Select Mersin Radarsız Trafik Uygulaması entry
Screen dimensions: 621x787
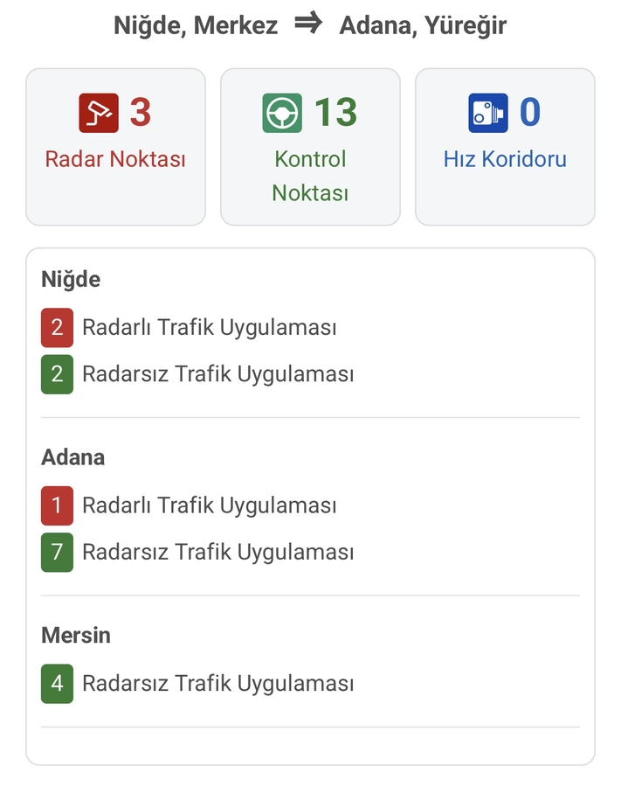pyautogui.click(x=218, y=683)
